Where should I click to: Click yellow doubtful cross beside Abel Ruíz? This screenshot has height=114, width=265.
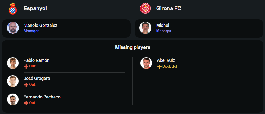tap(159, 66)
